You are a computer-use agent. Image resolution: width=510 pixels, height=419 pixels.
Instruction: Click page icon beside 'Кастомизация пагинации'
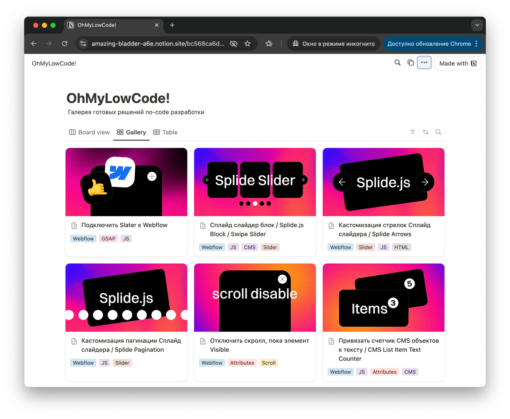pos(74,341)
